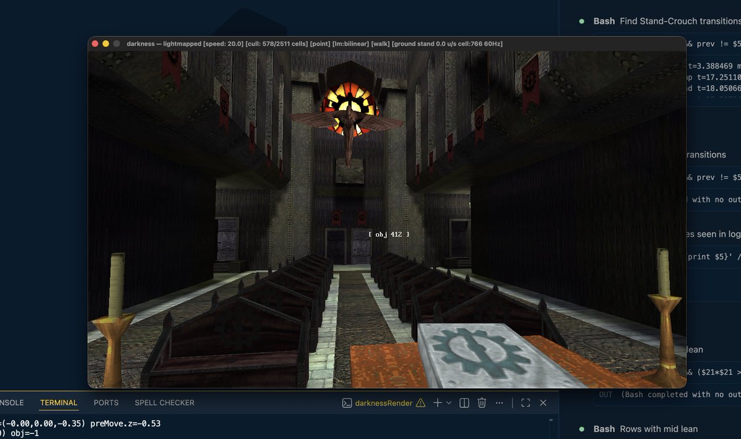Create a new terminal with plus icon
Screen dimensions: 741x439
tap(438, 403)
